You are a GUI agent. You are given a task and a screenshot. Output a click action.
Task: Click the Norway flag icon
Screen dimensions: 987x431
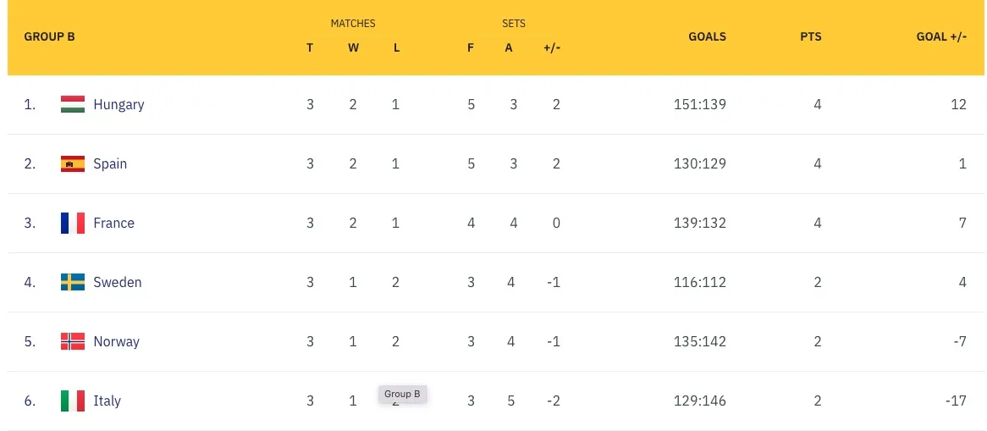73,342
